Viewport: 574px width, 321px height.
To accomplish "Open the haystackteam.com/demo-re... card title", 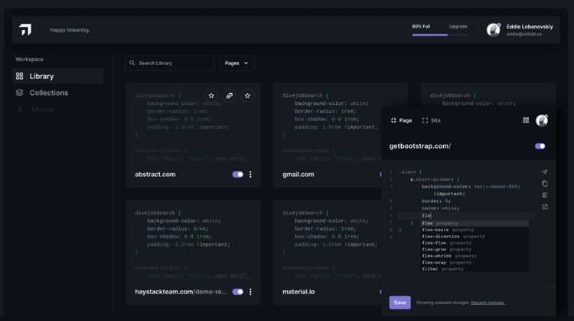I will (181, 292).
